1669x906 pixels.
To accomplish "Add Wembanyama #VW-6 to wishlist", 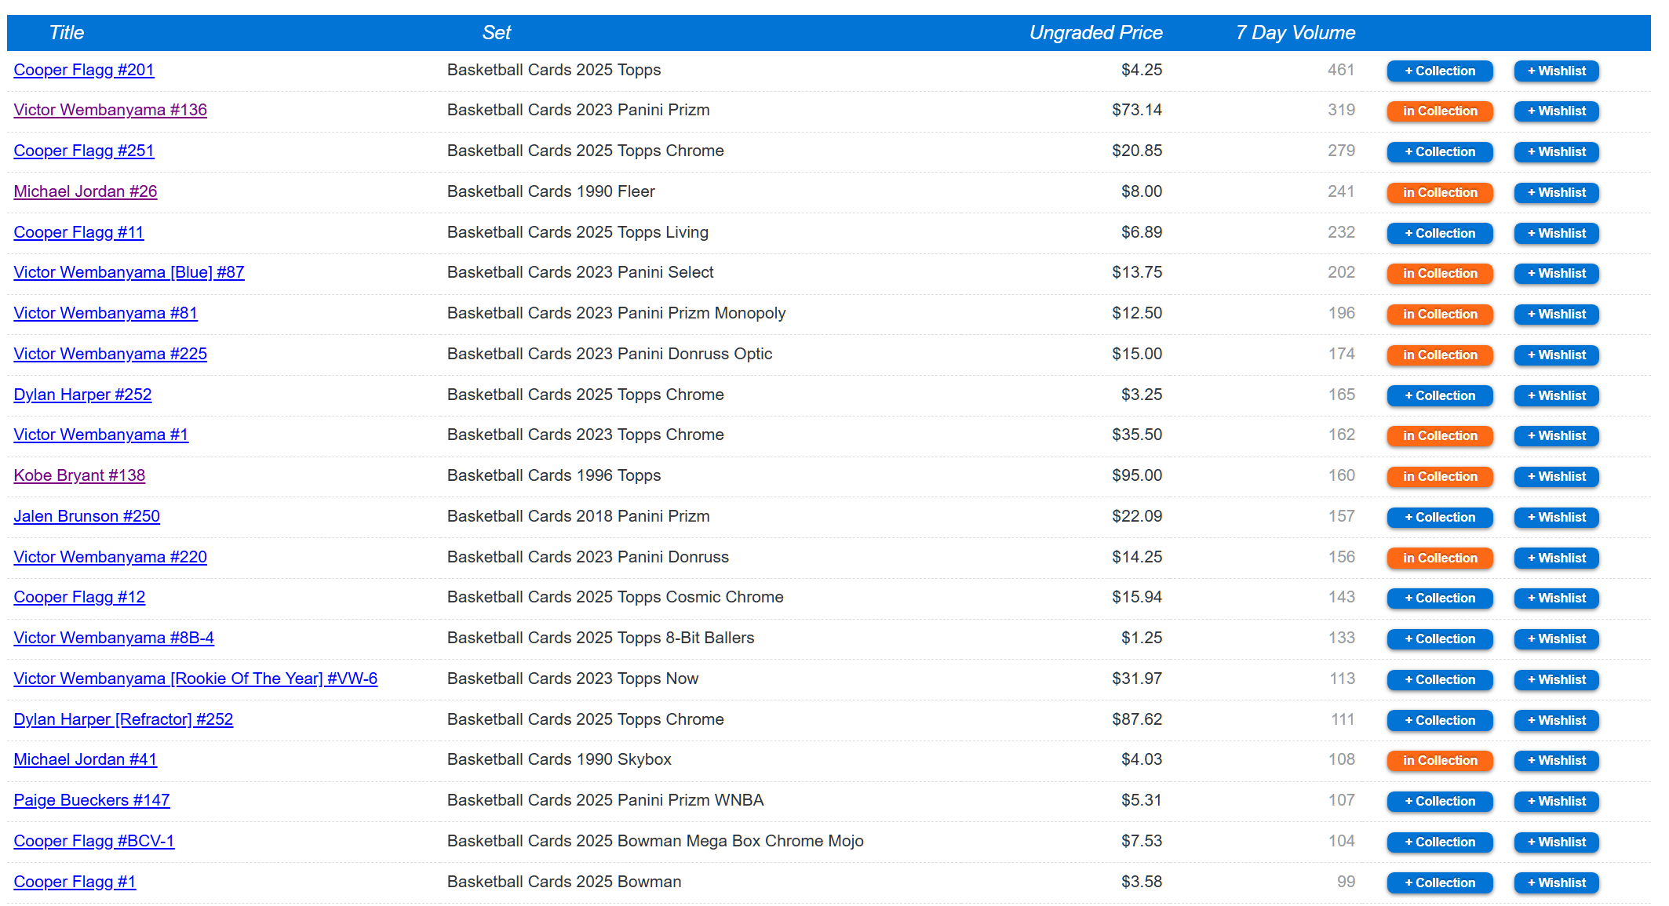I will pos(1557,680).
